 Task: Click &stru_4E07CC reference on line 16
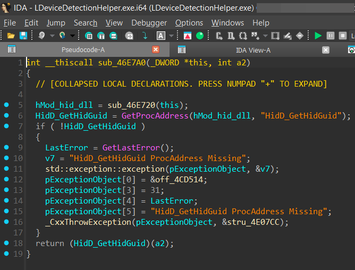[x=250, y=222]
